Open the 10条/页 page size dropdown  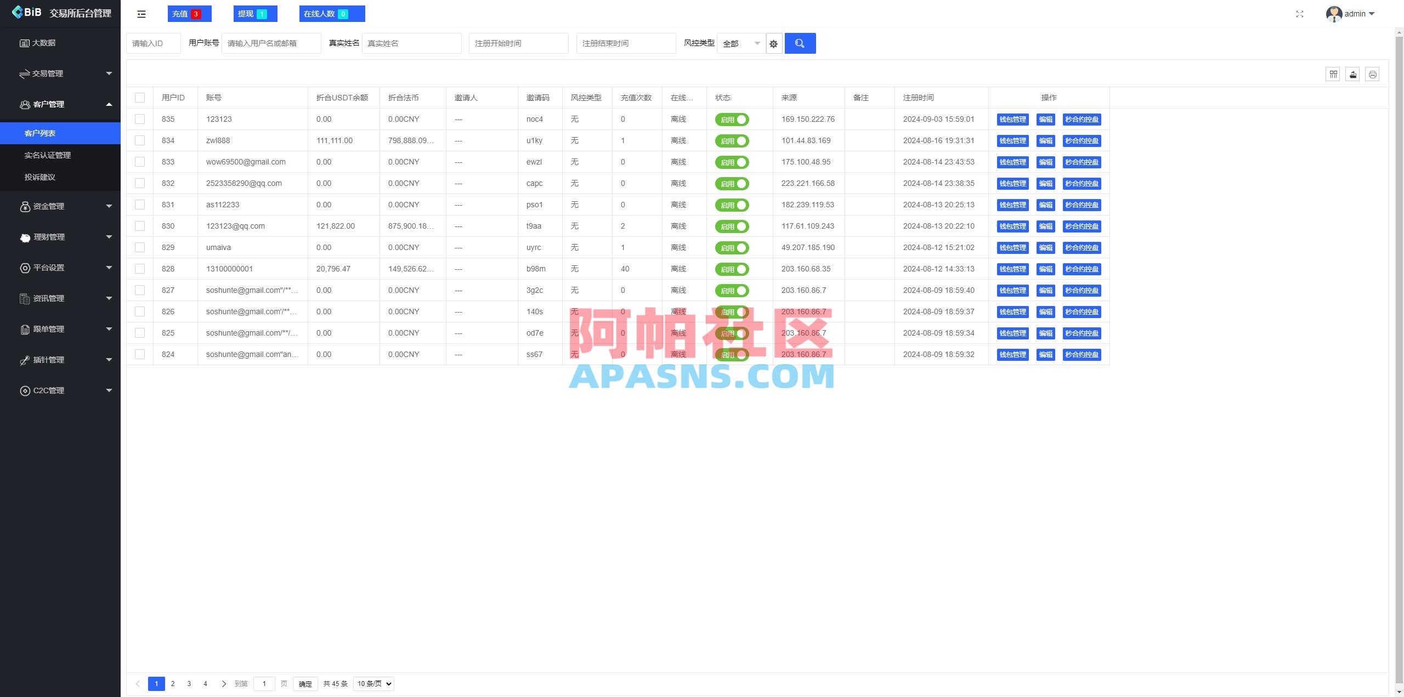pos(373,684)
